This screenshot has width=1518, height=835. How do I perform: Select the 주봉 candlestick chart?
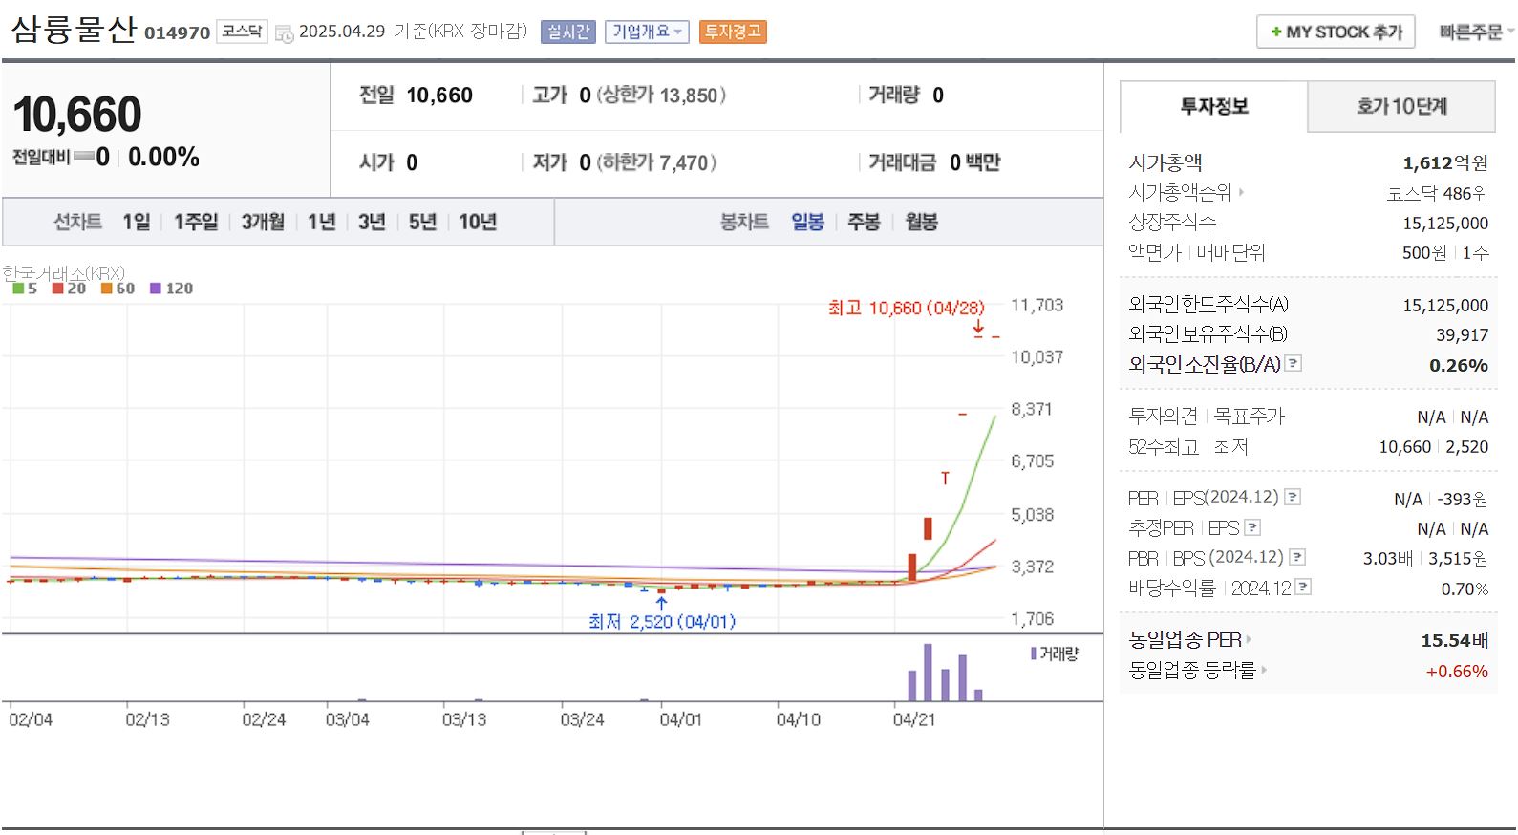click(864, 222)
